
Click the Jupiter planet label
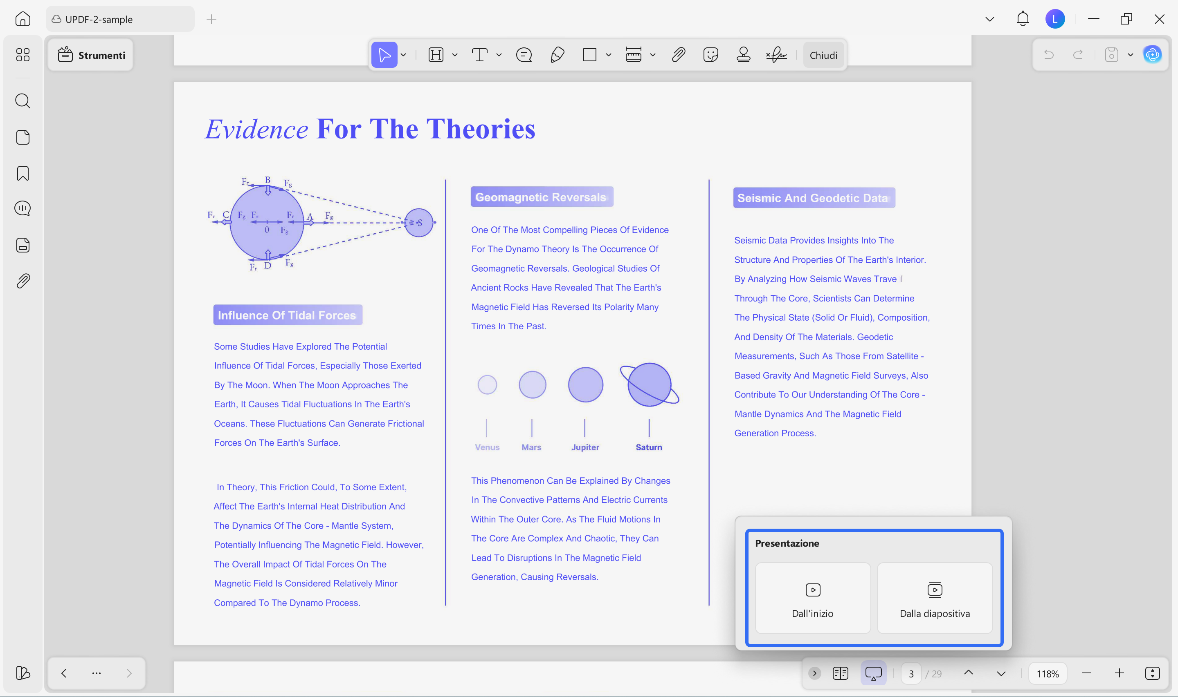585,447
